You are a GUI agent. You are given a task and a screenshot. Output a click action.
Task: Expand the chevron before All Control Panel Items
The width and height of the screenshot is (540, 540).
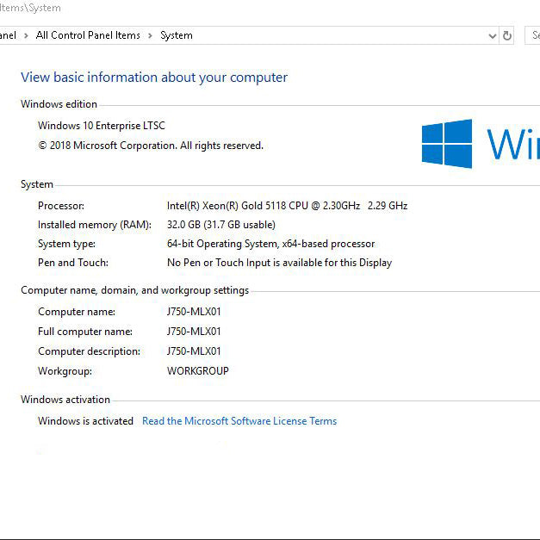tap(26, 35)
